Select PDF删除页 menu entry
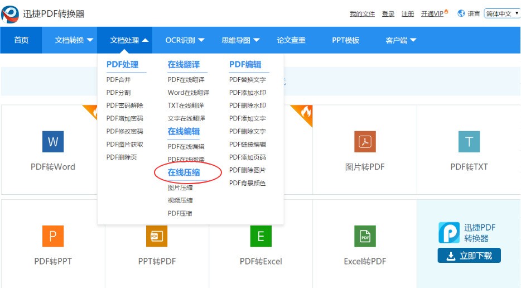The width and height of the screenshot is (521, 288). (x=122, y=157)
